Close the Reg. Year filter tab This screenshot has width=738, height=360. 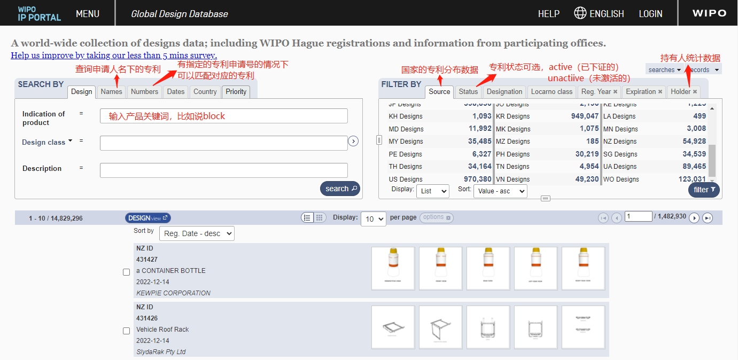point(615,92)
